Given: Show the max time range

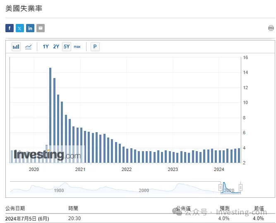Looking at the screenshot, I should coord(77,47).
